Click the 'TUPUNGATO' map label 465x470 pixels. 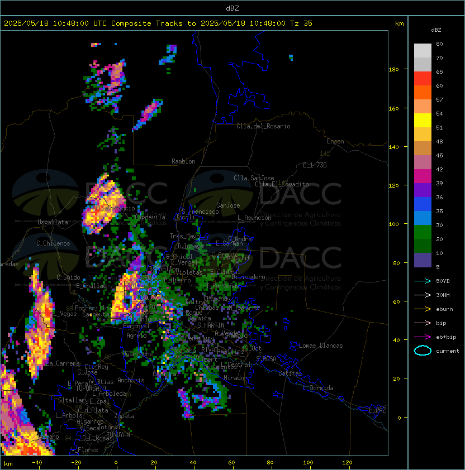coord(91,388)
